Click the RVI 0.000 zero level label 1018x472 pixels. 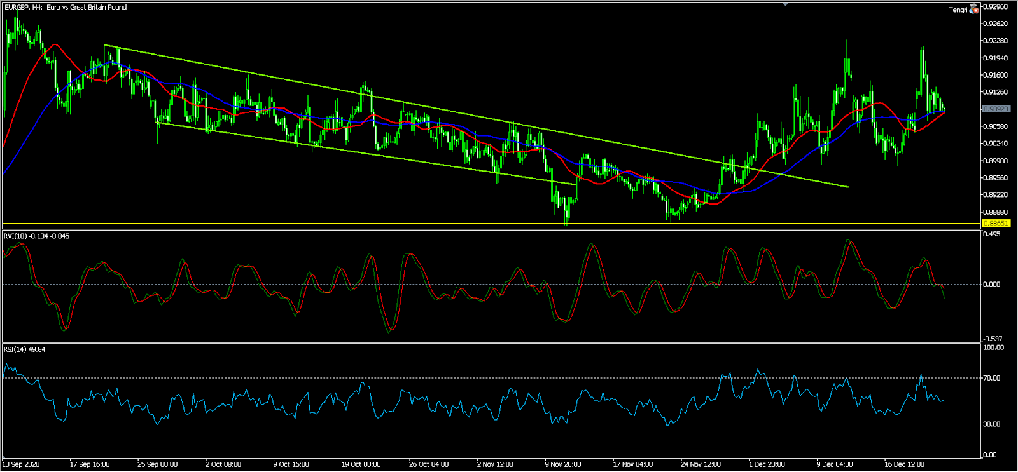pyautogui.click(x=992, y=284)
